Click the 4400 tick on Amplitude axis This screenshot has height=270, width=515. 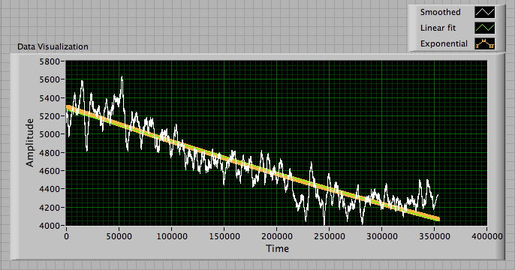pos(50,189)
